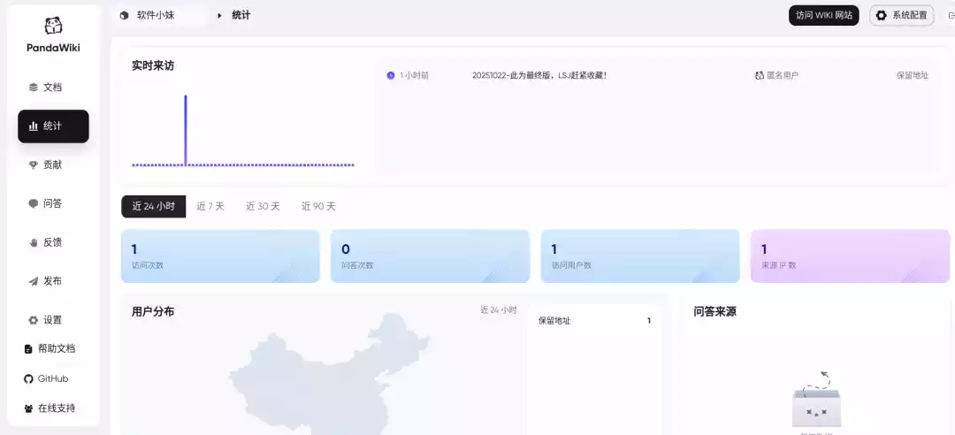Image resolution: width=955 pixels, height=435 pixels.
Task: Click 近 24 小时 label in 用户分布
Action: click(x=498, y=310)
